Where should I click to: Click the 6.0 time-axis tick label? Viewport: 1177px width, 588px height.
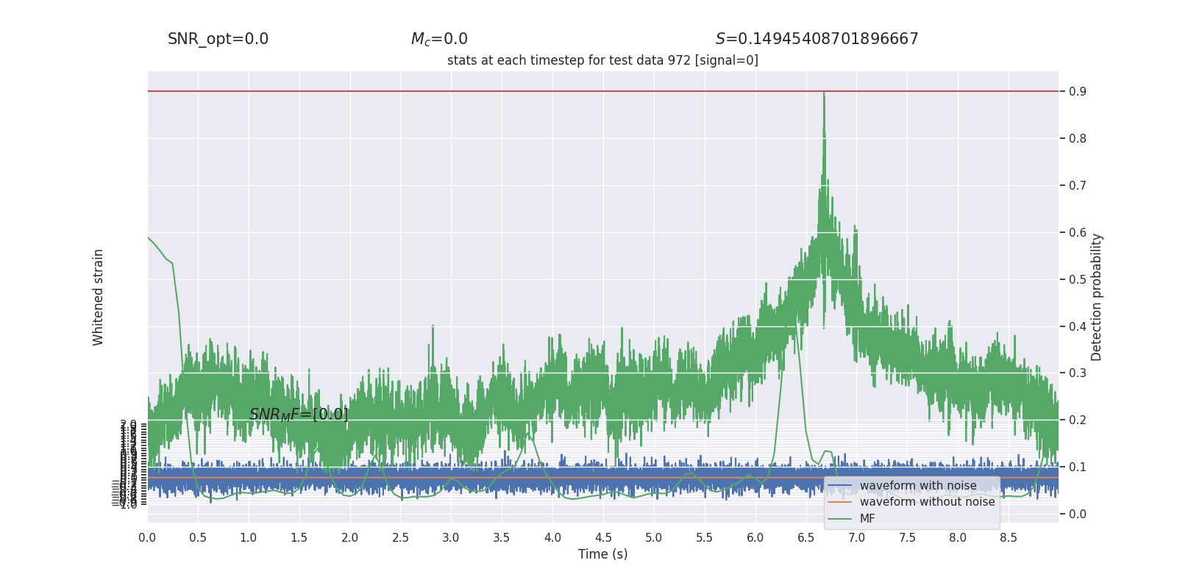755,538
